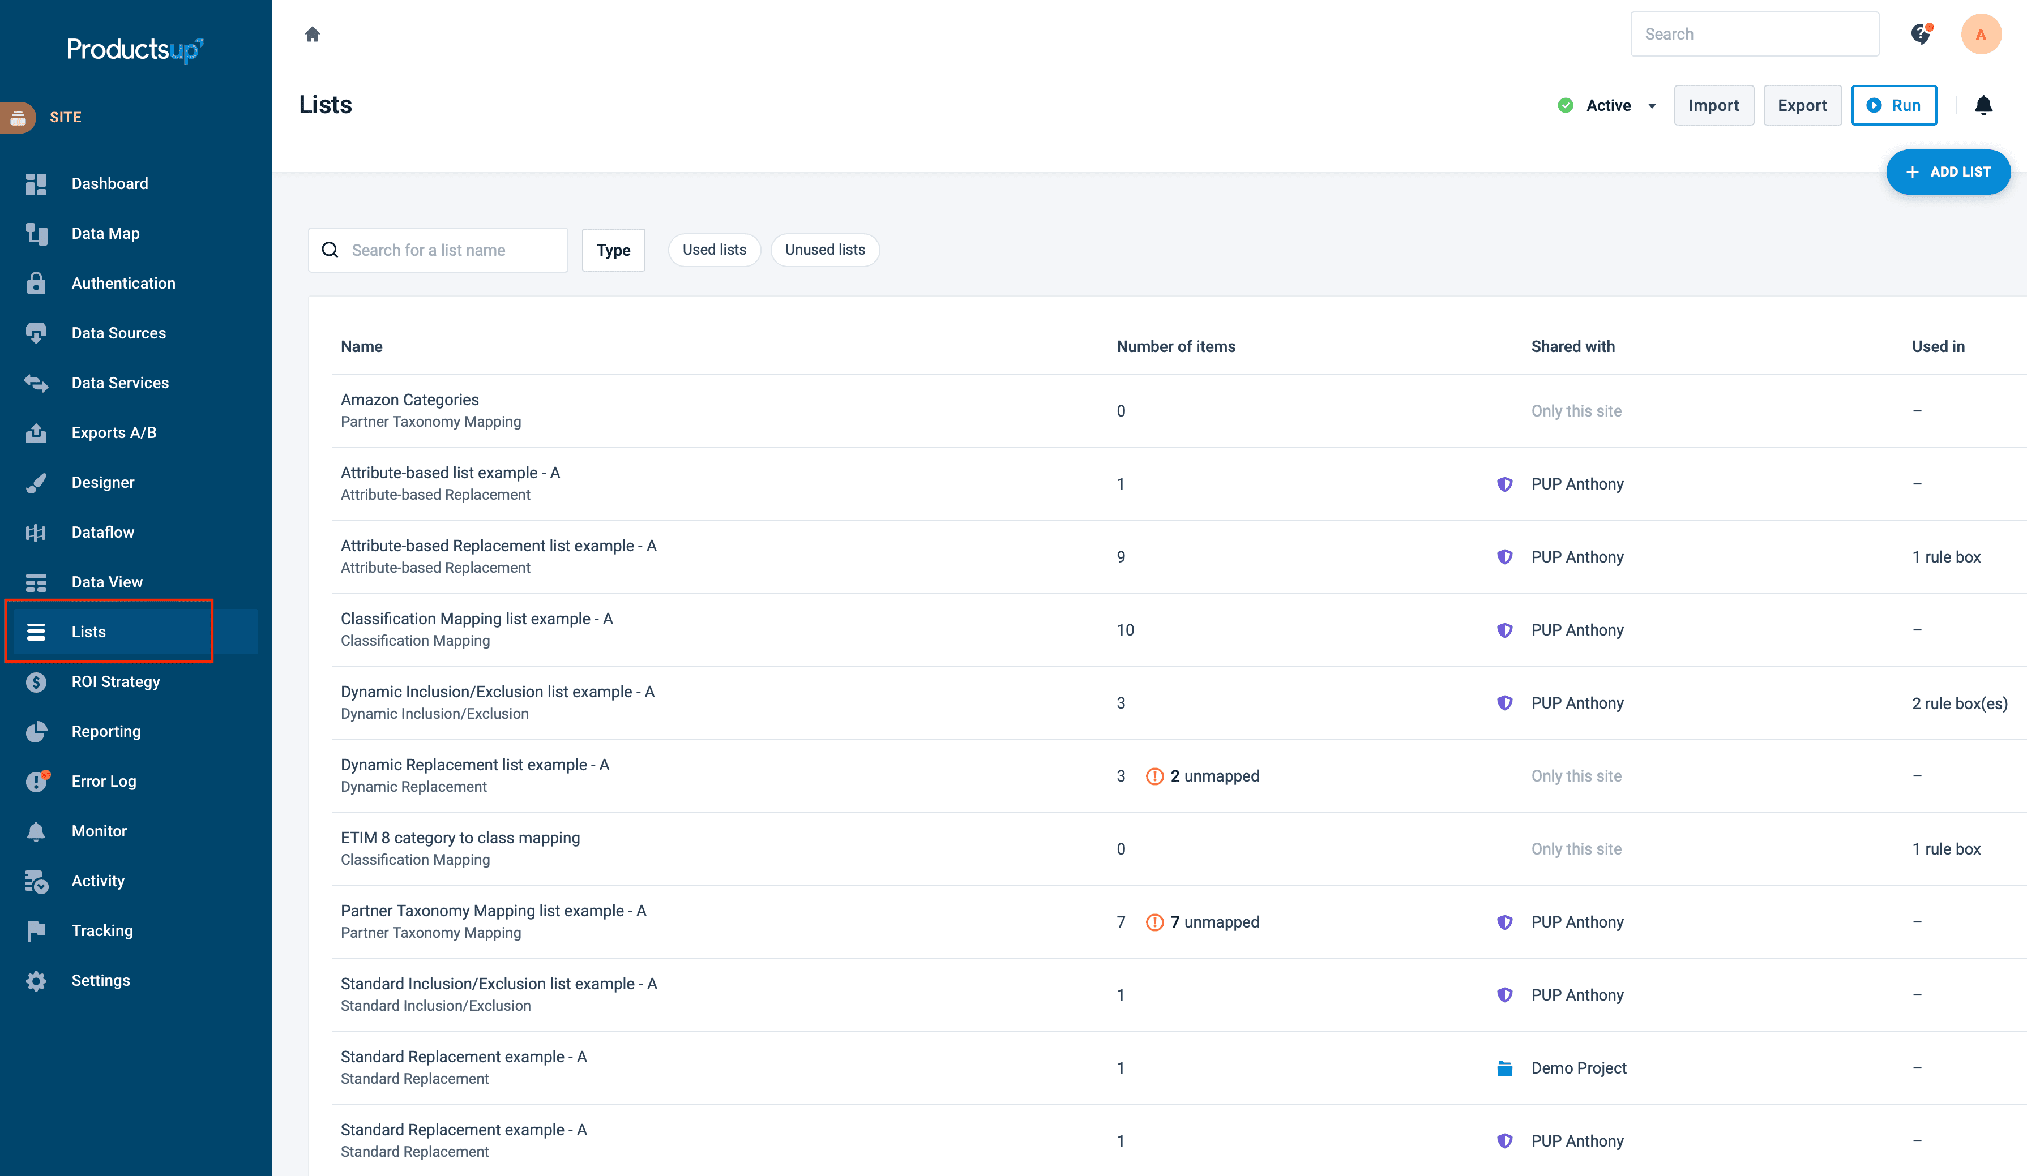The image size is (2027, 1176).
Task: Open the Type filter dropdown
Action: 613,250
